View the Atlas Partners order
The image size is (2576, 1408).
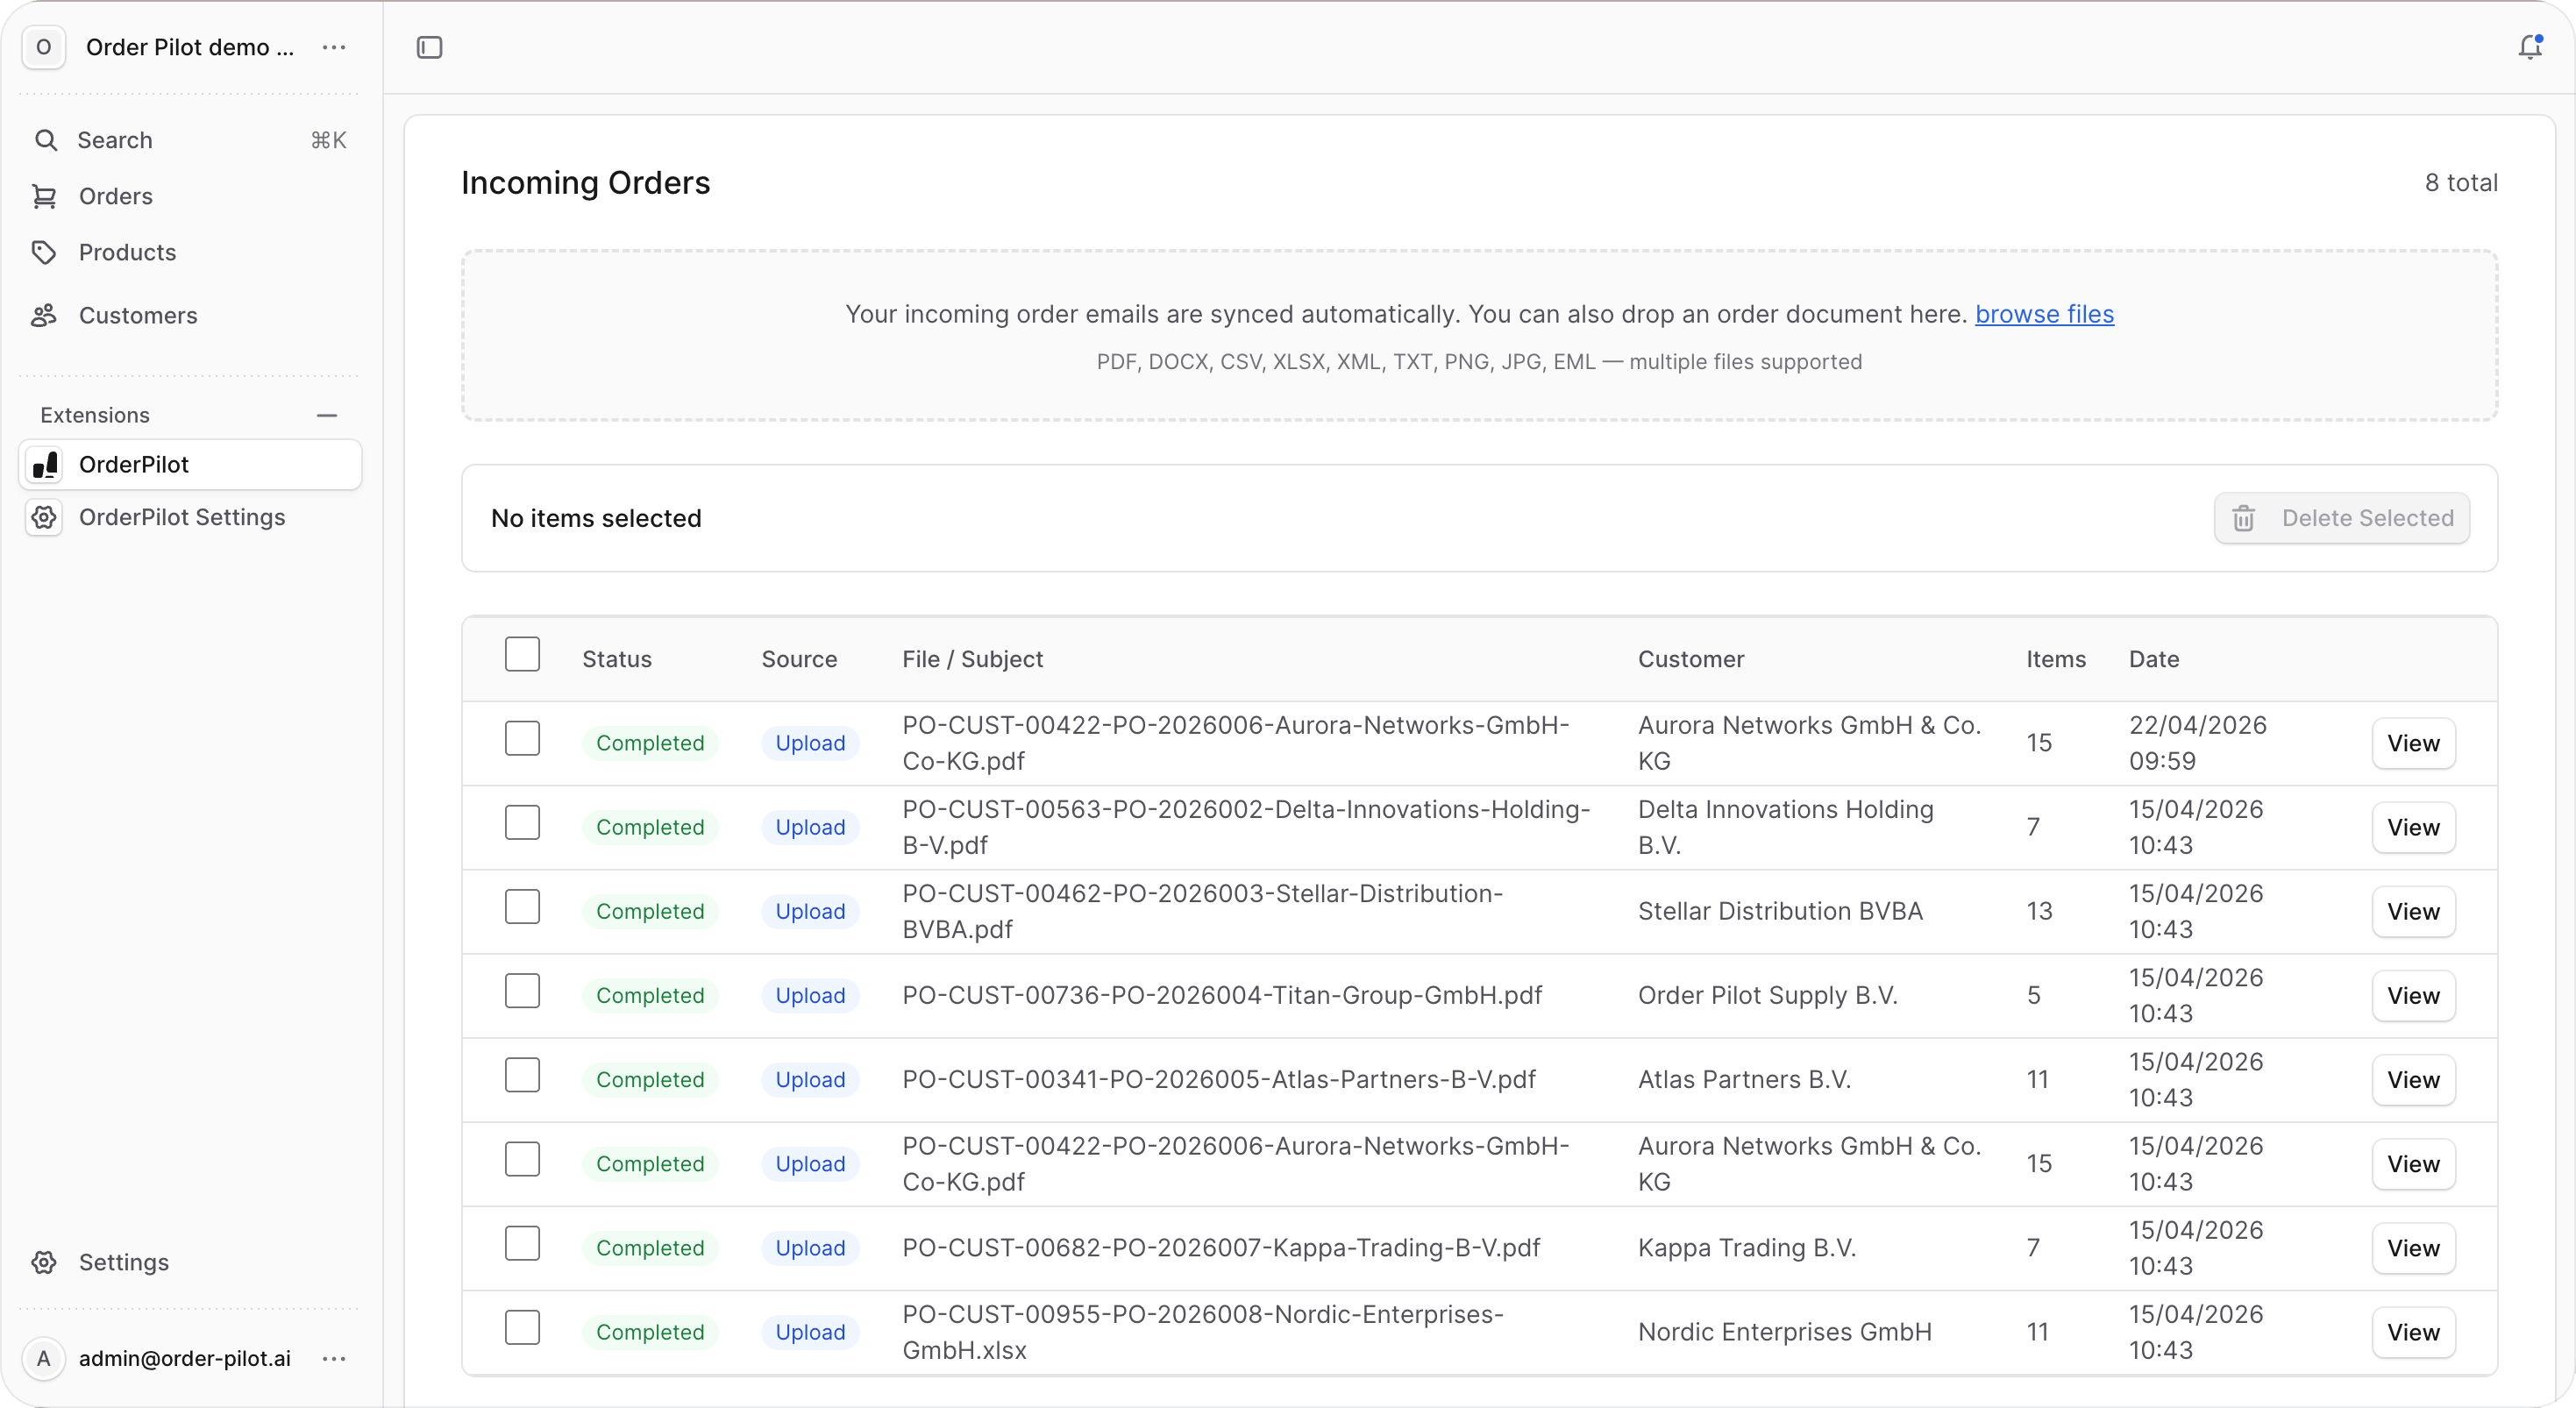tap(2413, 1079)
